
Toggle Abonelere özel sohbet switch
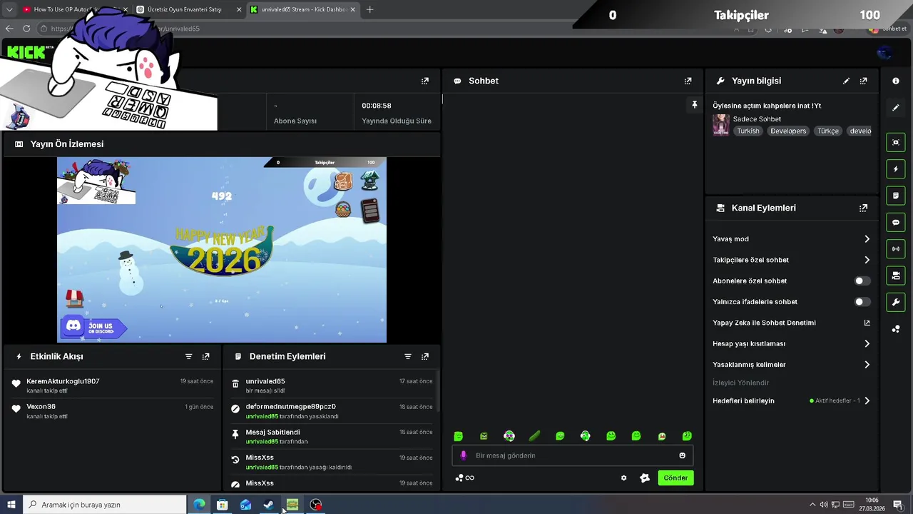point(862,281)
